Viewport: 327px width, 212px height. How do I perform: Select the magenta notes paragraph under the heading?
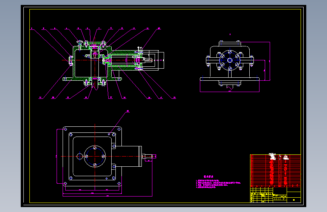[x=218, y=184]
